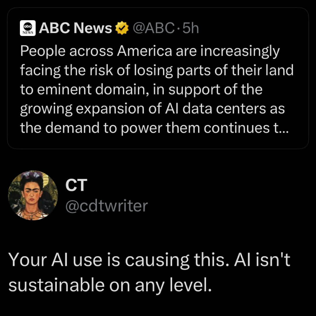The width and height of the screenshot is (316, 316).
Task: Click the 'sustainable on any level' line
Action: [x=109, y=284]
